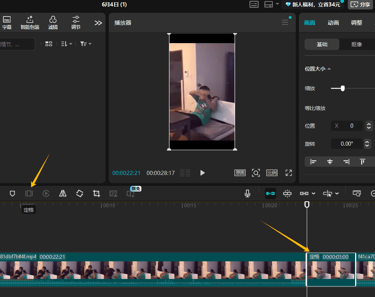This screenshot has width=375, height=297.
Task: Open the 滤镜 filters panel
Action: coord(53,23)
